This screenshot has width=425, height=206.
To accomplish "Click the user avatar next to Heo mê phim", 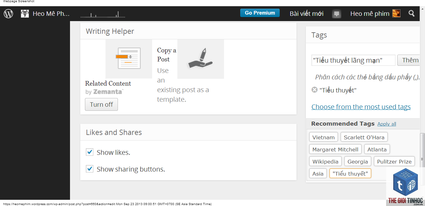I will point(396,13).
